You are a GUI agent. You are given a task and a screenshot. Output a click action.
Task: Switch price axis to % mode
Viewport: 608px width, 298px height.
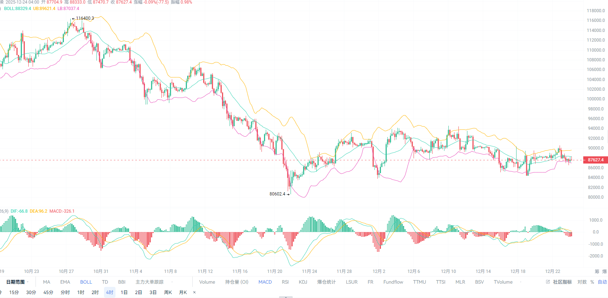[x=592, y=282]
